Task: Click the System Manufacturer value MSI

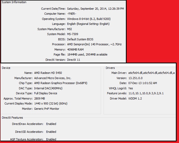Action: pos(69,29)
